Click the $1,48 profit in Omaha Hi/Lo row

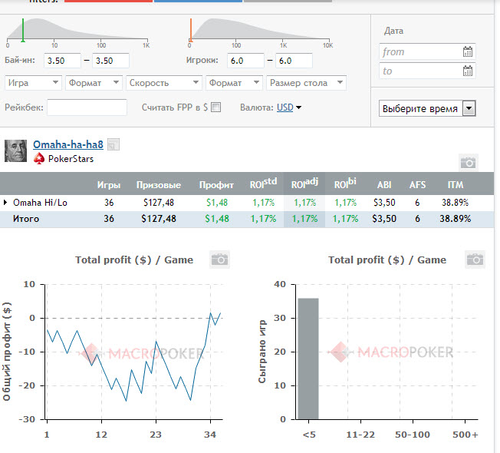click(217, 203)
